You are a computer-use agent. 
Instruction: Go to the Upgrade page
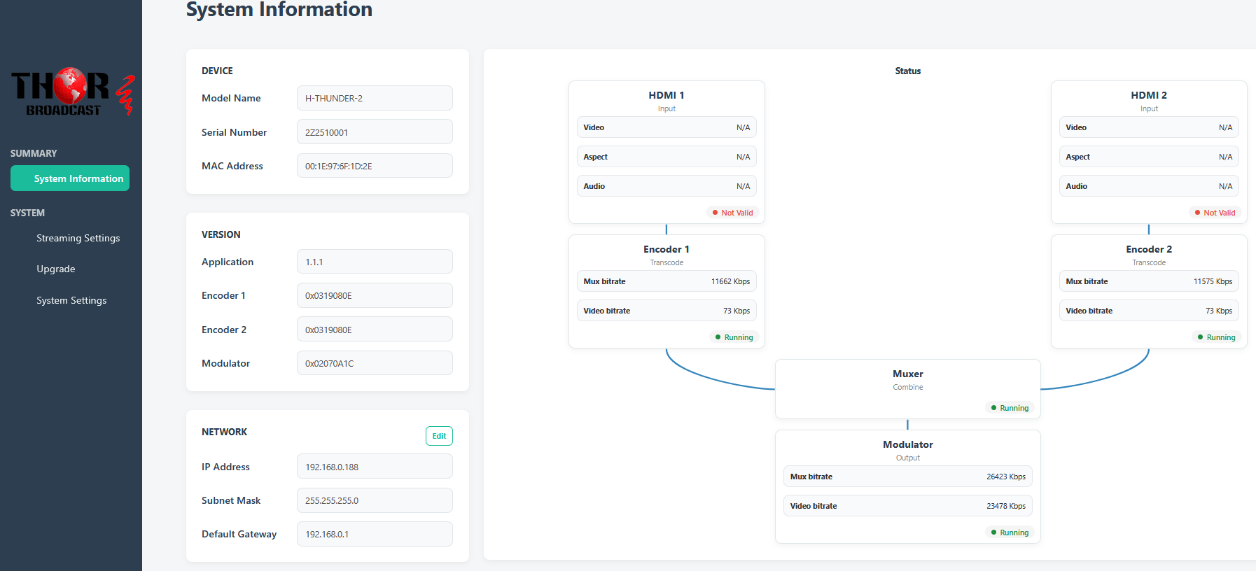tap(56, 269)
